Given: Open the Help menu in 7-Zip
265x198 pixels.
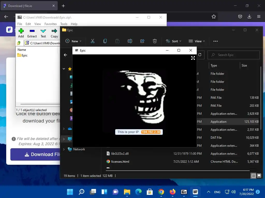Looking at the screenshot, I should point(74,24).
